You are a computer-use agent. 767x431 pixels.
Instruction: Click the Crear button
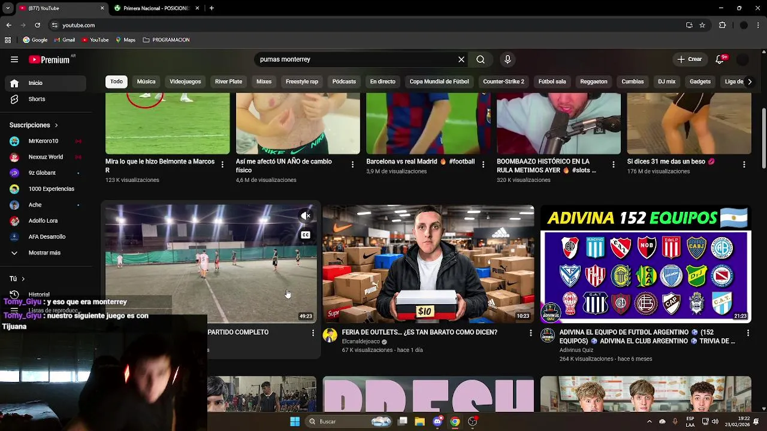tap(690, 59)
